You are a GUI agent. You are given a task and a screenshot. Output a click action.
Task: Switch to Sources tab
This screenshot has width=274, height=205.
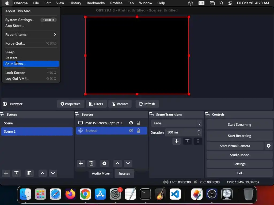pos(124,174)
